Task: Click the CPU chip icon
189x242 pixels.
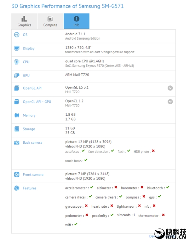Action: coord(17,62)
